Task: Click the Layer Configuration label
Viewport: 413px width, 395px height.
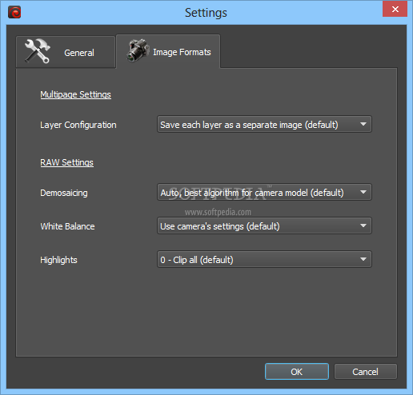Action: coord(78,125)
